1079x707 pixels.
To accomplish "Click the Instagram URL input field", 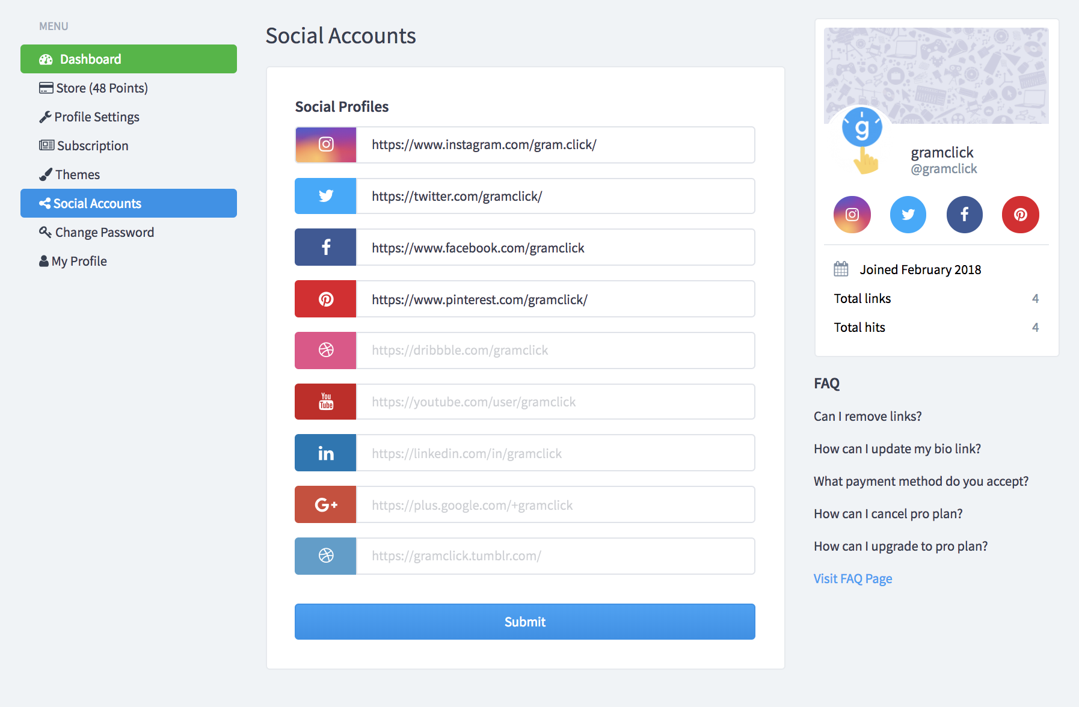I will click(555, 145).
